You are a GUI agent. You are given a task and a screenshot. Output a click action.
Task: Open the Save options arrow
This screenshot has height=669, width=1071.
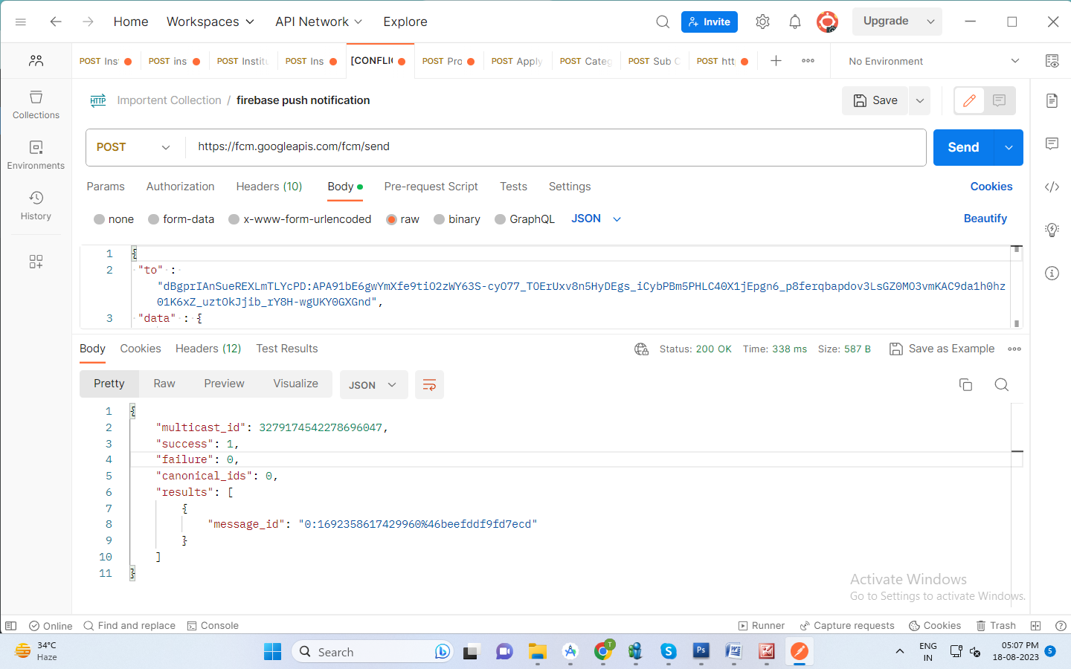coord(919,100)
